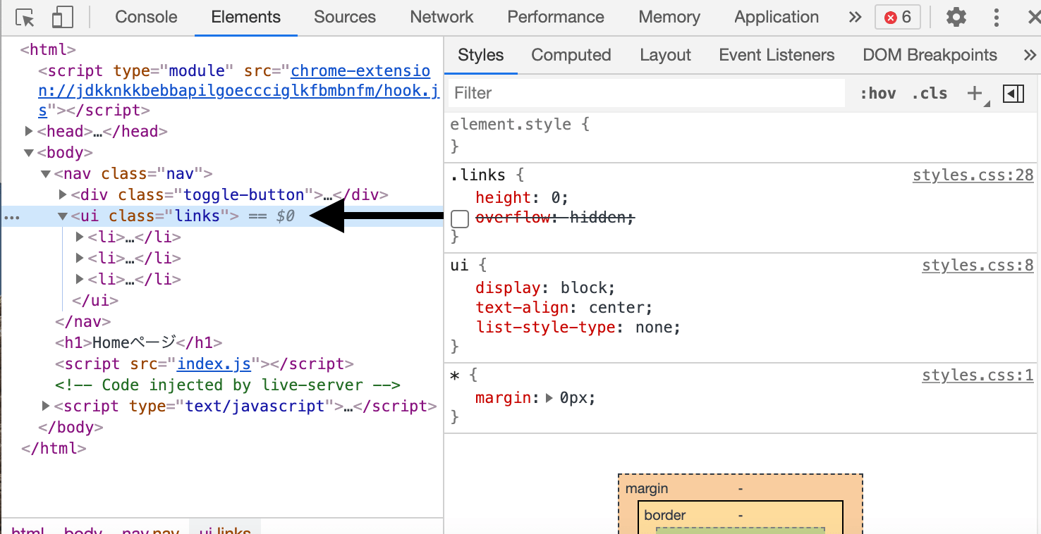Open the chrome-extension hook.js link
The image size is (1041, 534).
click(238, 90)
